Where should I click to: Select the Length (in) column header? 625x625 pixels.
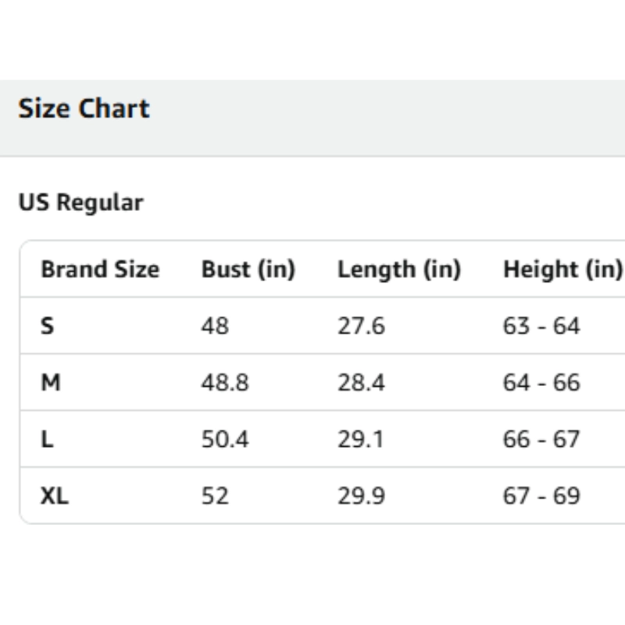tap(398, 270)
